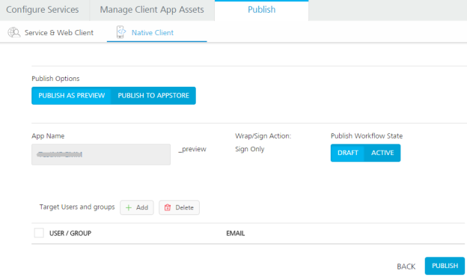Go BACK to the previous step

406,267
